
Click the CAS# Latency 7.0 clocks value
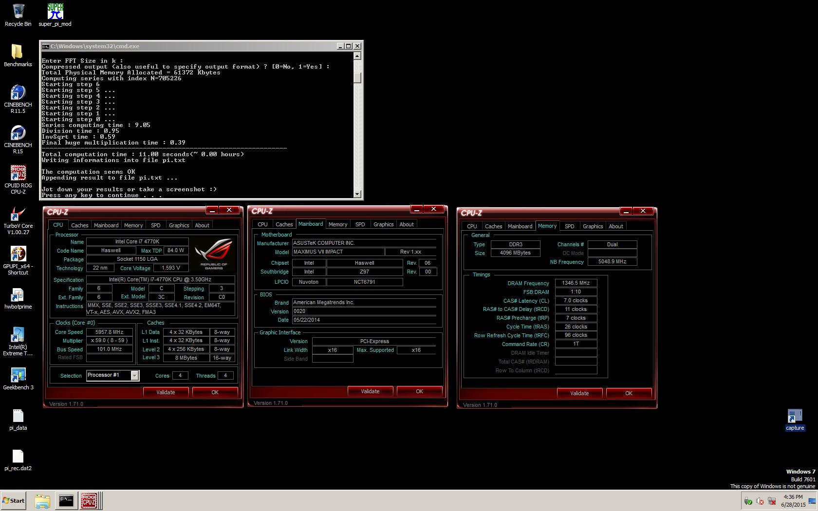pos(576,300)
